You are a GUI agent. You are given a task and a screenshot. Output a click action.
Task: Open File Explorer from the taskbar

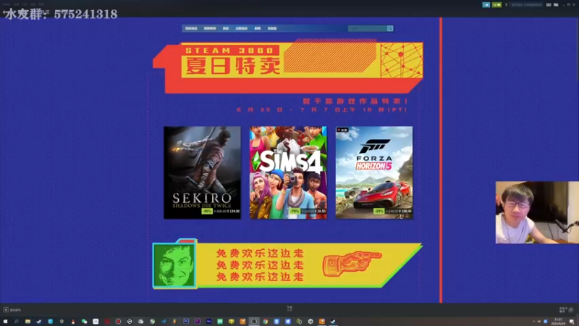point(28,322)
